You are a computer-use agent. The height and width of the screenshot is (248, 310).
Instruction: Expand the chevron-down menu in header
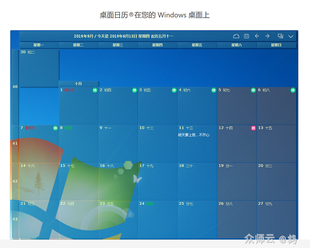[290, 36]
